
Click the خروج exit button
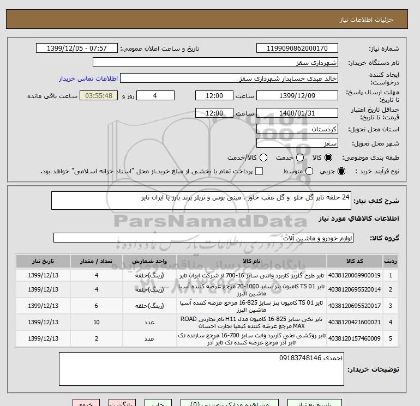86,403
